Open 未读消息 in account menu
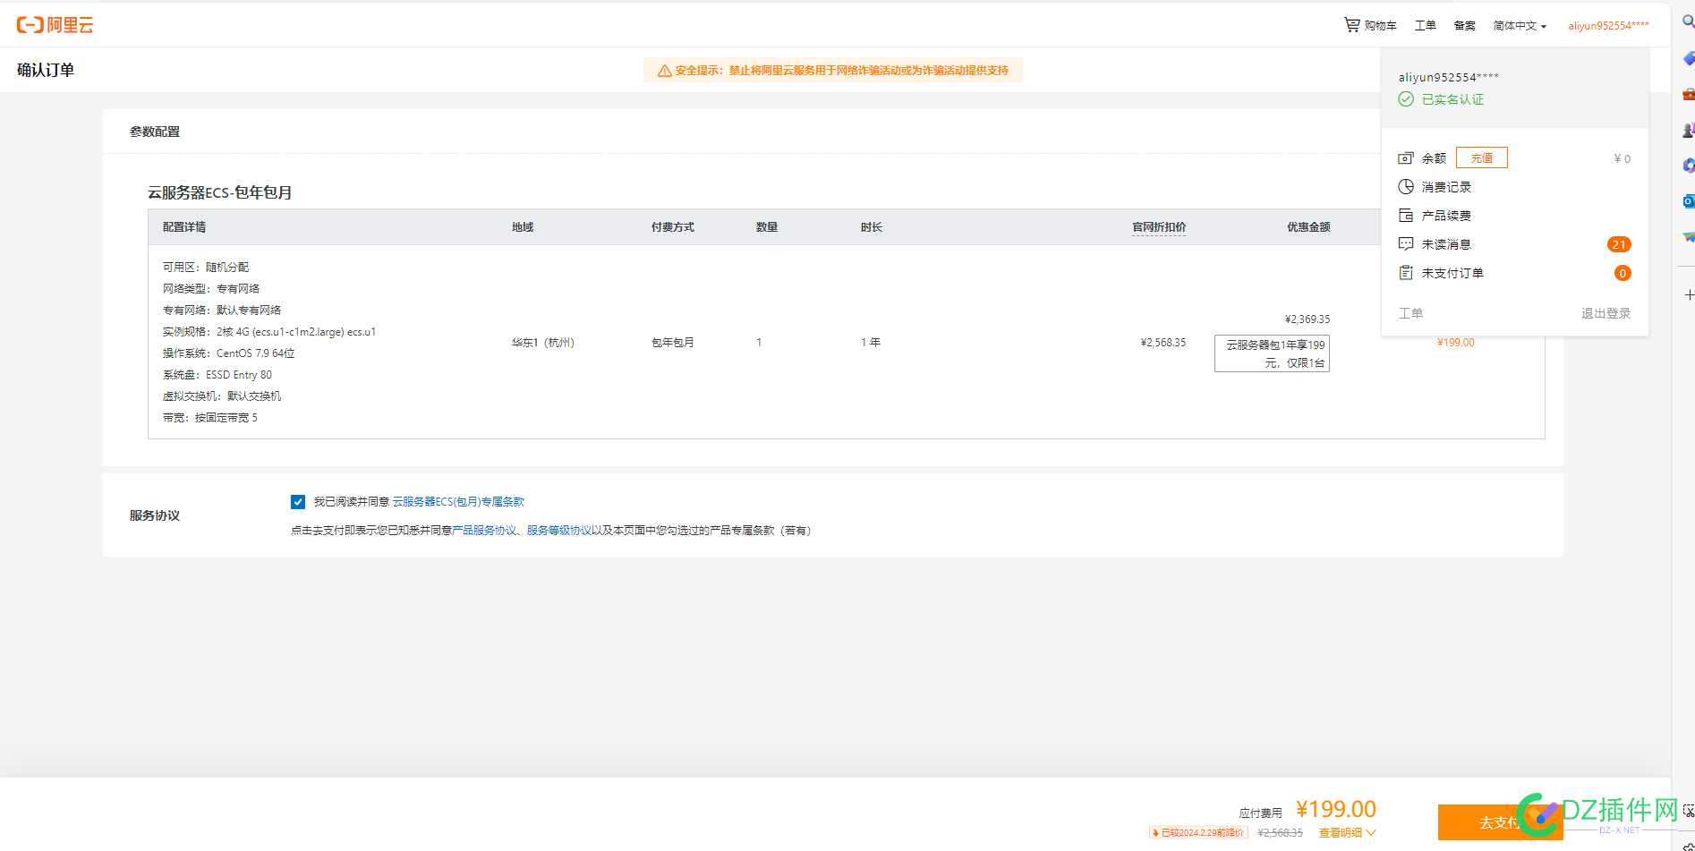 1446,244
